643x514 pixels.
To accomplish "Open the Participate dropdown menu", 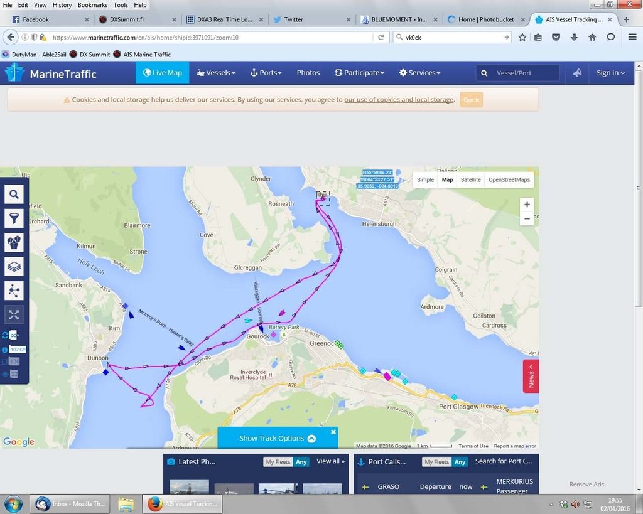I will tap(360, 73).
